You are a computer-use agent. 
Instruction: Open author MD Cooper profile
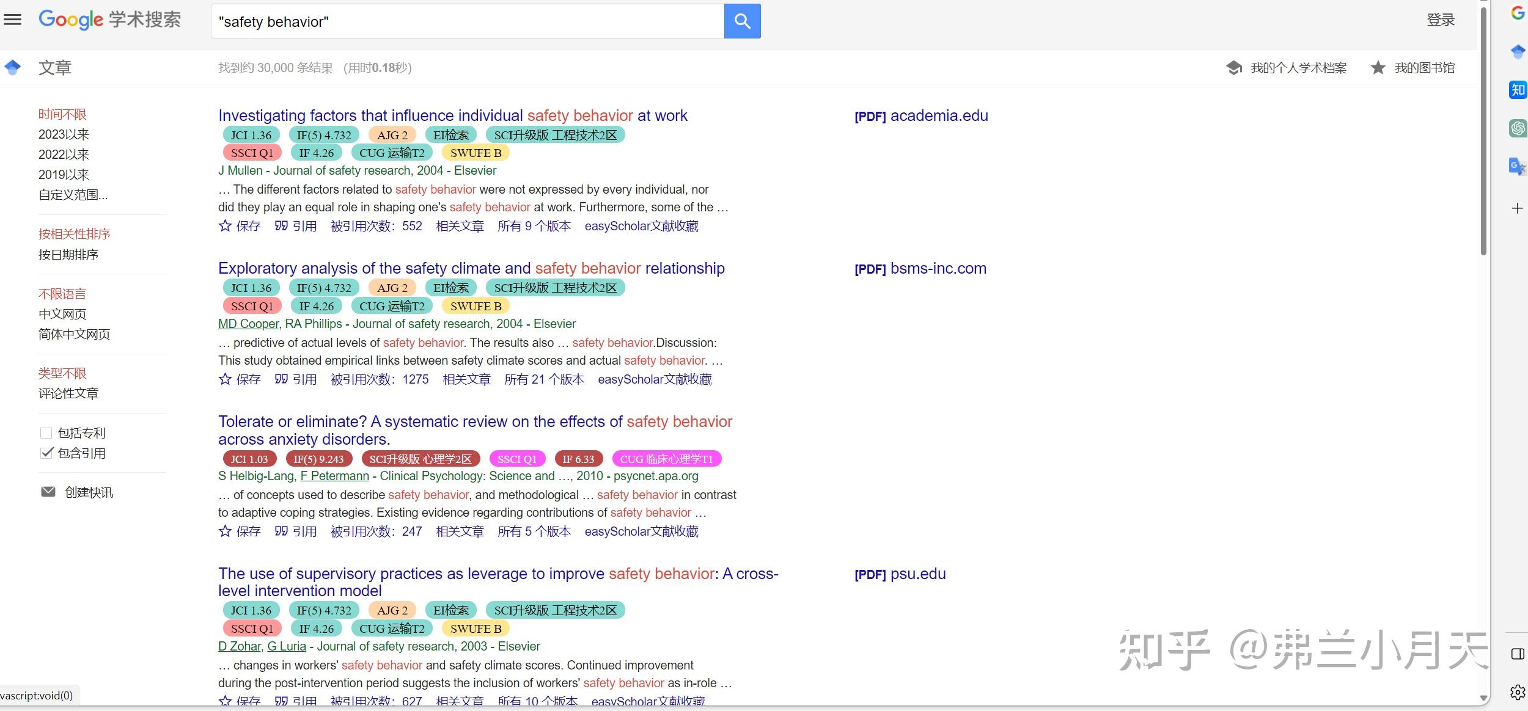(249, 324)
